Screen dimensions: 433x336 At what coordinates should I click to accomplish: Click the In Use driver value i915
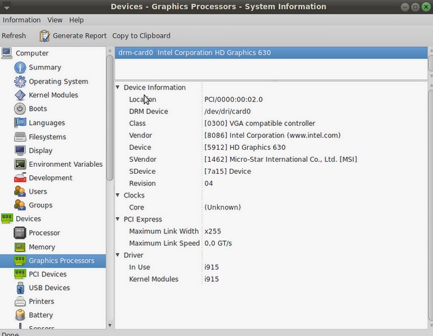[212, 267]
